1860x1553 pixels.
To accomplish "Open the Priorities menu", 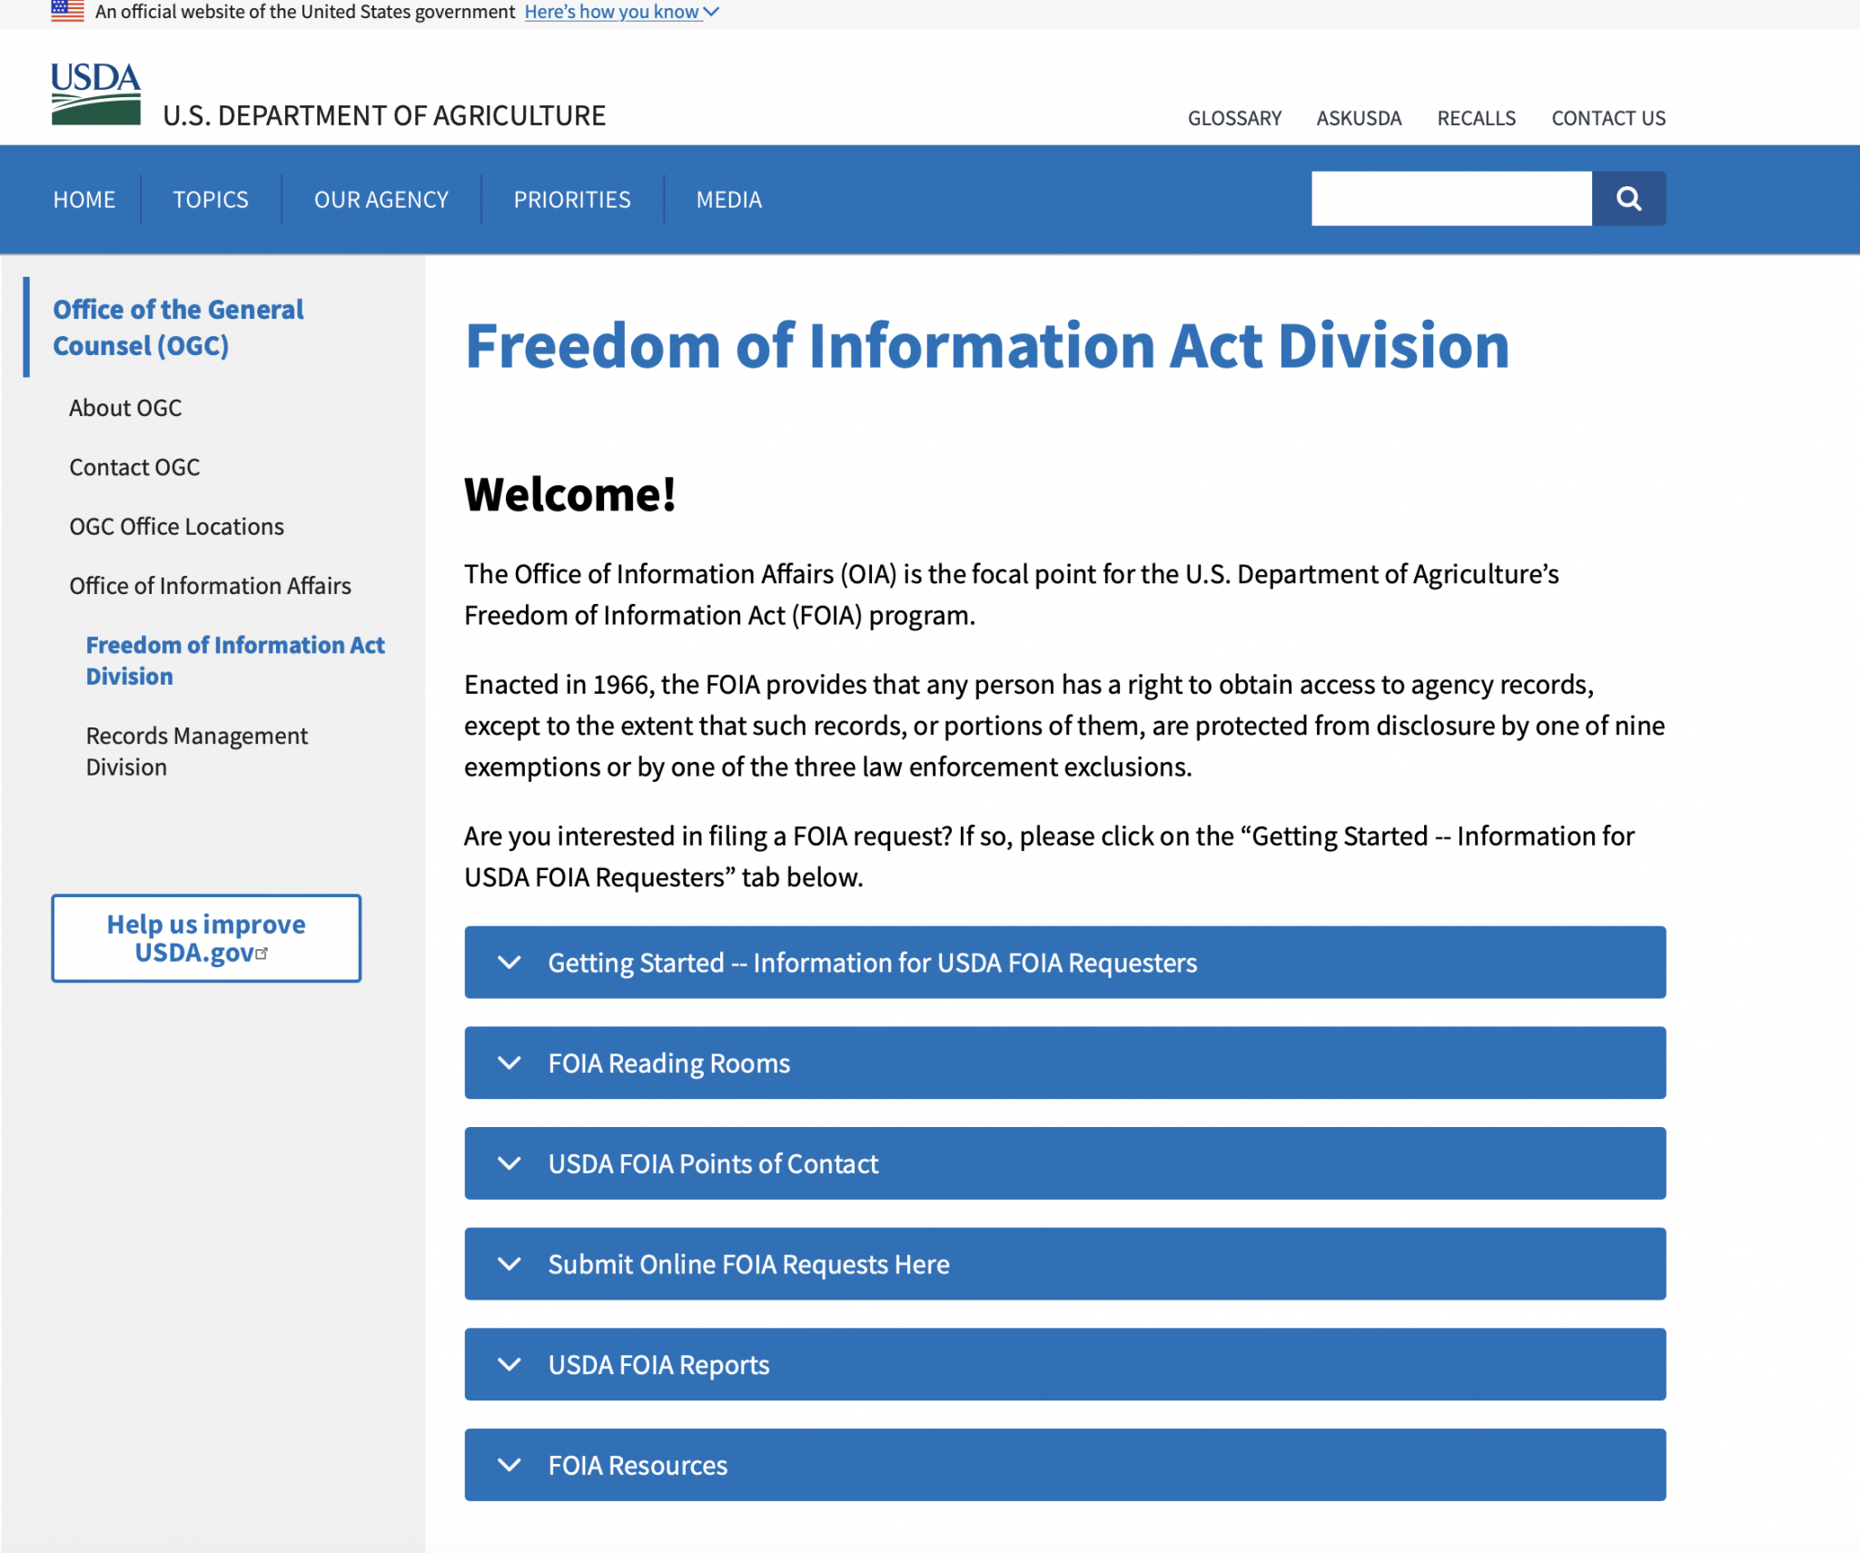I will (572, 200).
